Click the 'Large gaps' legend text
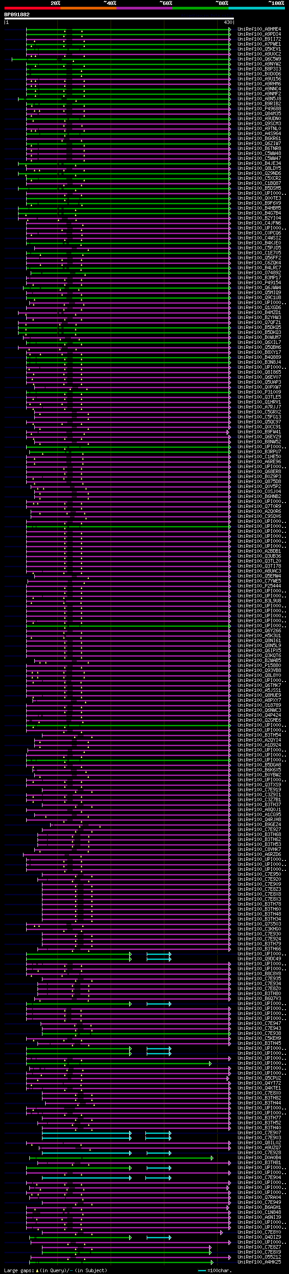Image resolution: width=289 pixels, height=1274 pixels. pos(19,1270)
